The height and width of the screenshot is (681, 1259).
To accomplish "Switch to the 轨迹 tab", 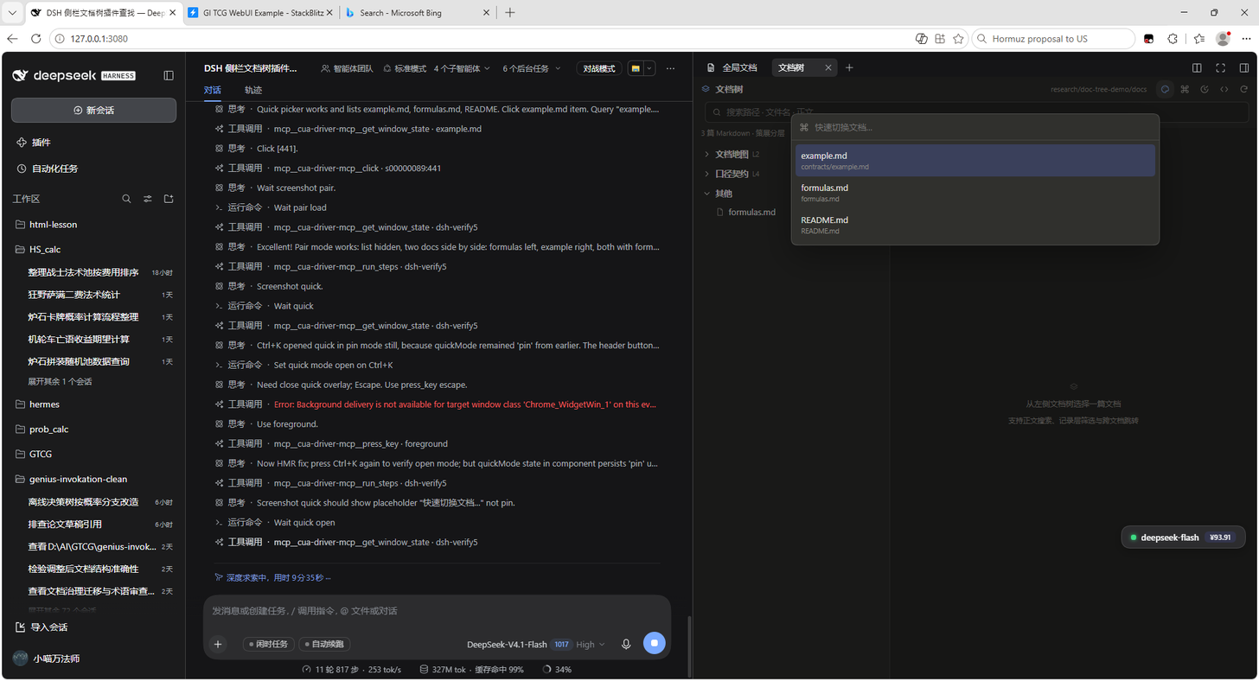I will click(252, 90).
